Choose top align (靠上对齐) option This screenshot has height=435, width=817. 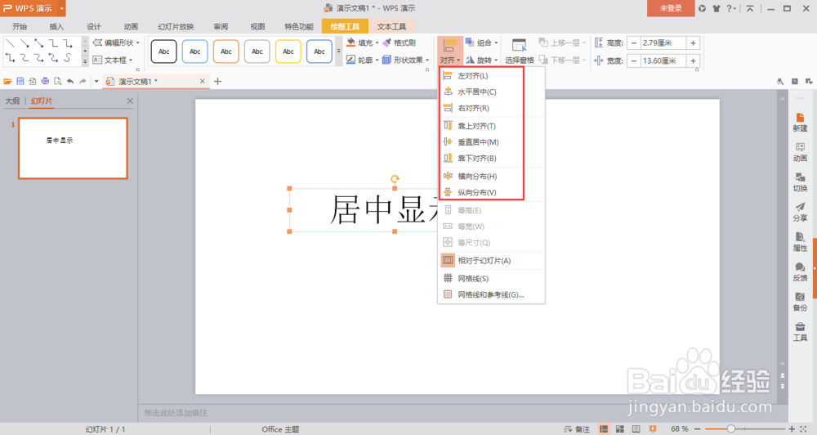491,126
